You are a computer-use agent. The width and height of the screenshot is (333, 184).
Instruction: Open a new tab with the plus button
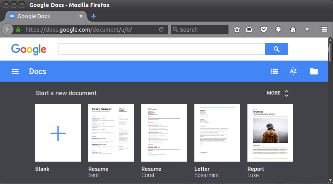94,16
